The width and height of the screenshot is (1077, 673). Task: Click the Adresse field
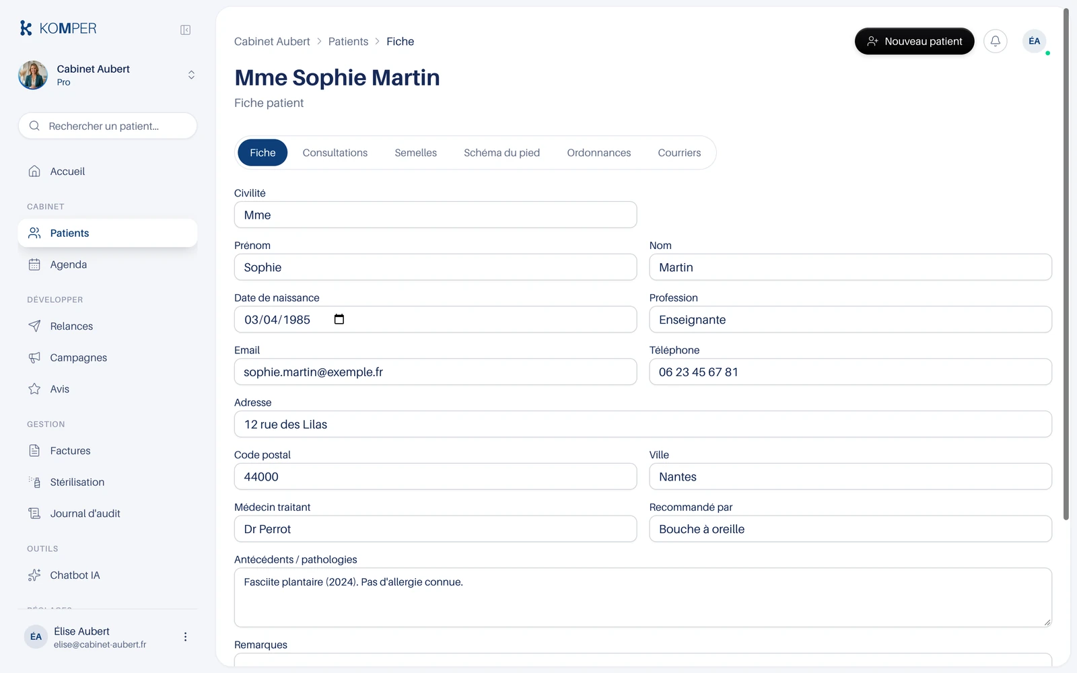[643, 424]
